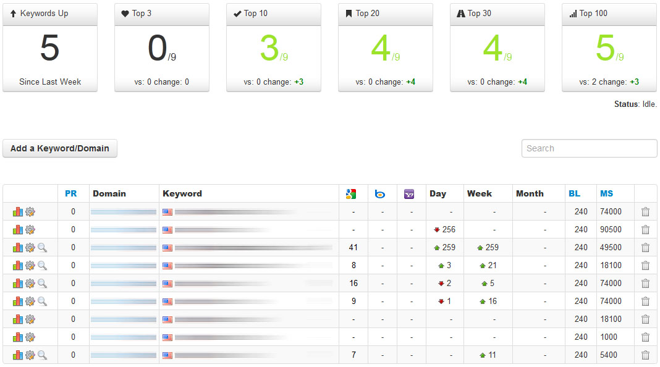The width and height of the screenshot is (660, 367).
Task: Click magnifier icon in the Google rank 41 row
Action: coord(42,248)
